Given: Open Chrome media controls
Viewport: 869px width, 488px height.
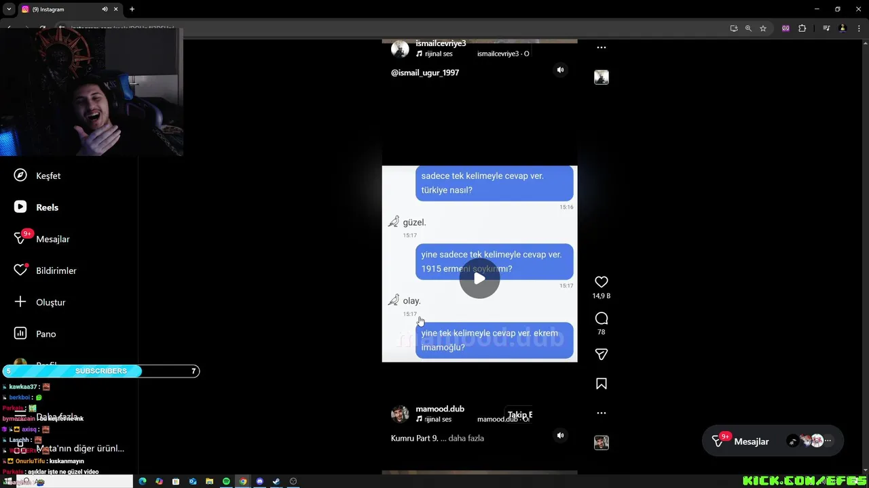Looking at the screenshot, I should 826,28.
